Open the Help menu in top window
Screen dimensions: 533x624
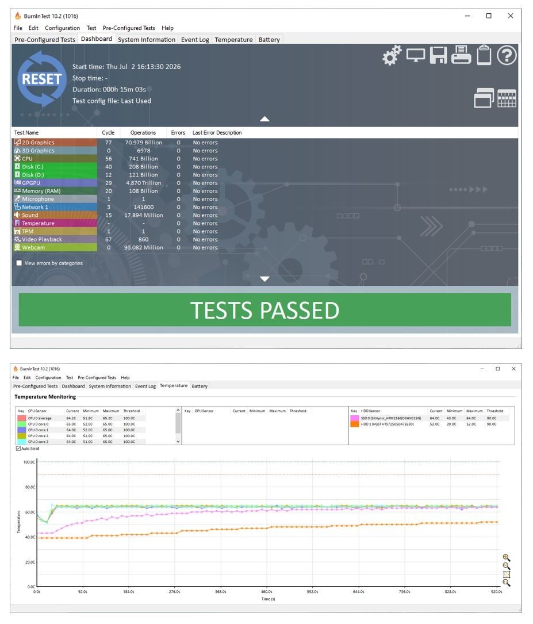[167, 28]
